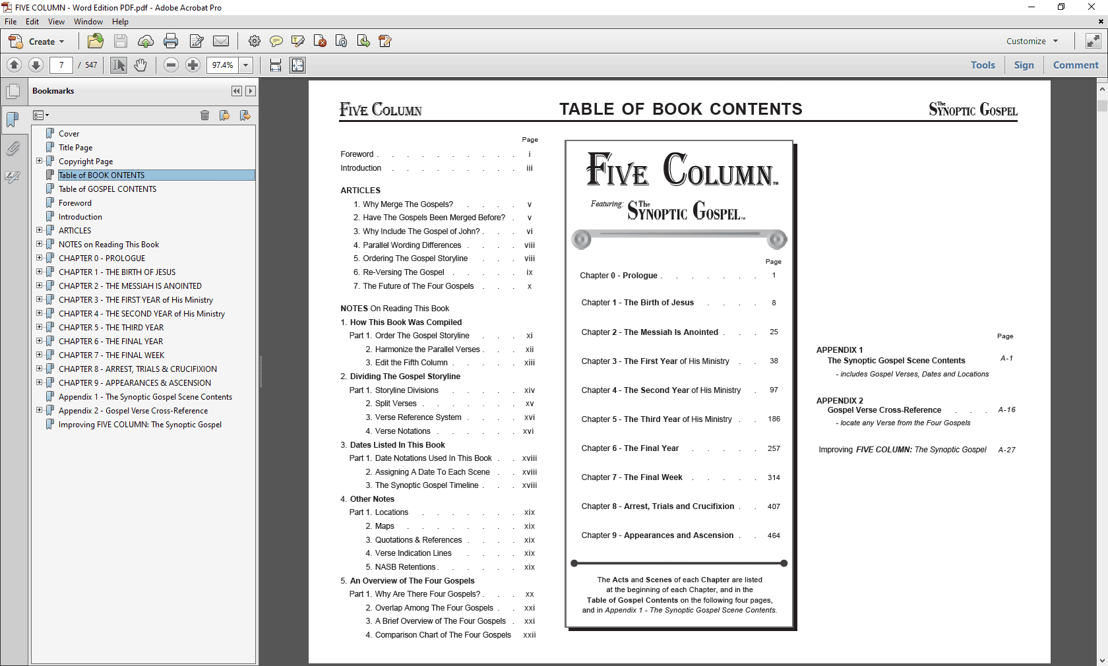This screenshot has width=1108, height=666.
Task: Open the Window menu
Action: 88,22
